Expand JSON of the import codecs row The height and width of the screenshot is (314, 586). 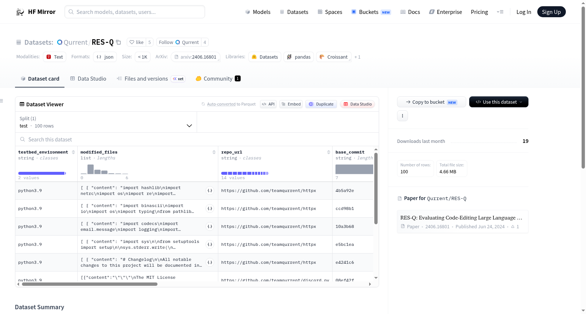click(210, 226)
